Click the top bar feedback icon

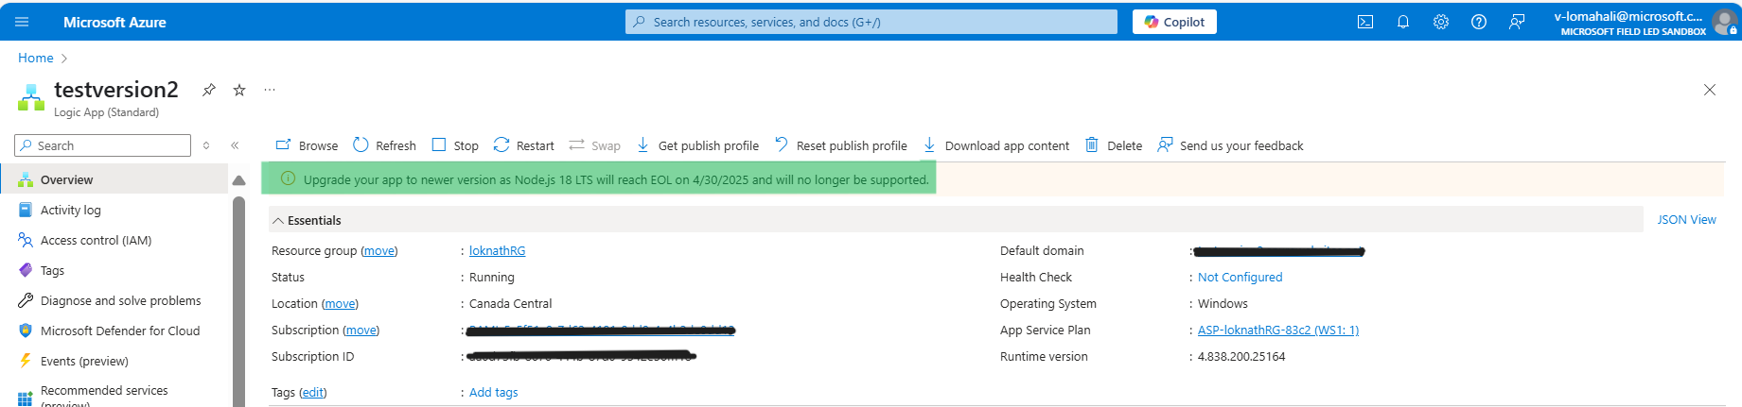pyautogui.click(x=1517, y=22)
